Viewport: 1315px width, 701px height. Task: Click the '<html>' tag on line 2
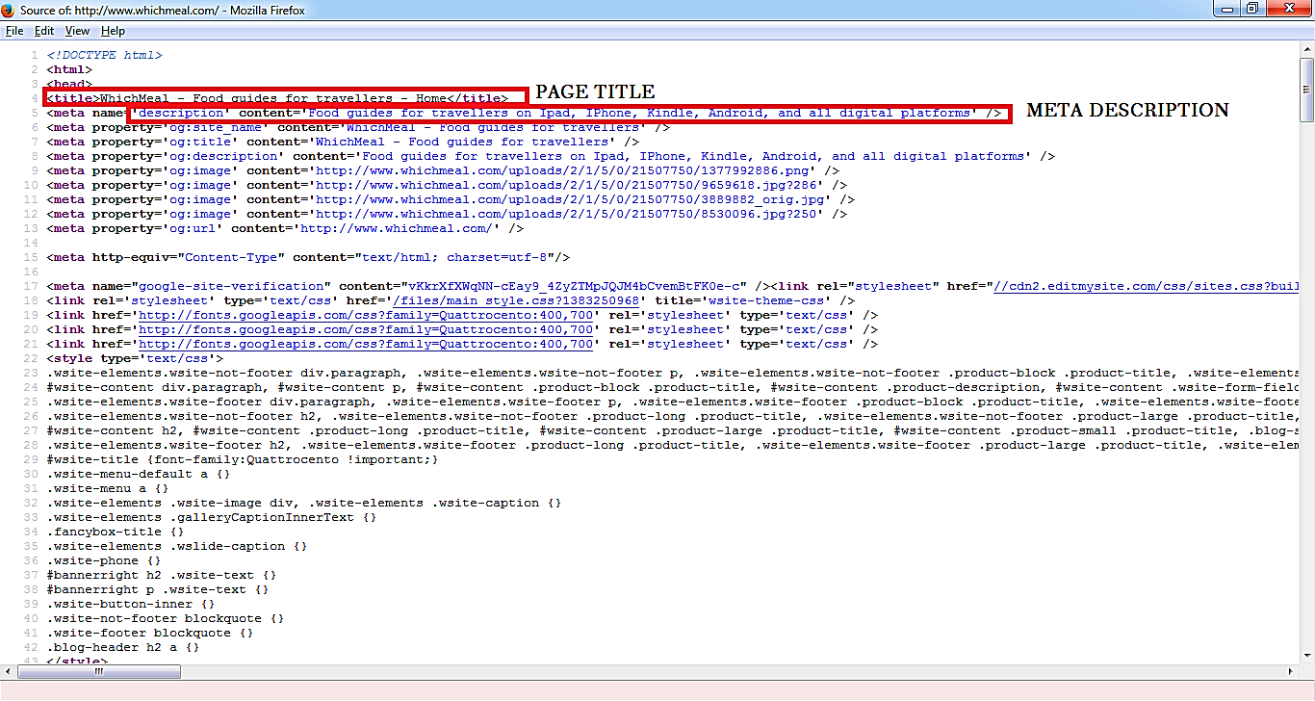pyautogui.click(x=69, y=69)
